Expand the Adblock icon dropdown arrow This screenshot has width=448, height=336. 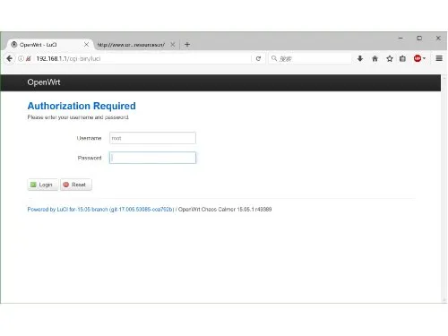coord(424,58)
